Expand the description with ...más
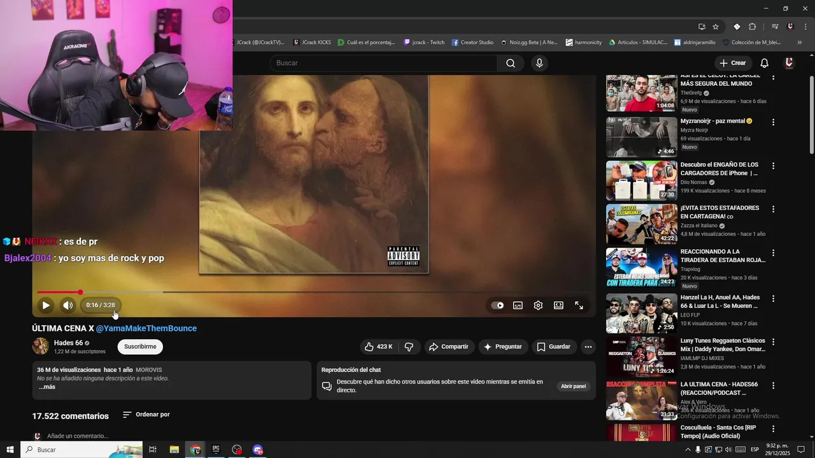Screen dimensions: 815x458 (x=46, y=387)
